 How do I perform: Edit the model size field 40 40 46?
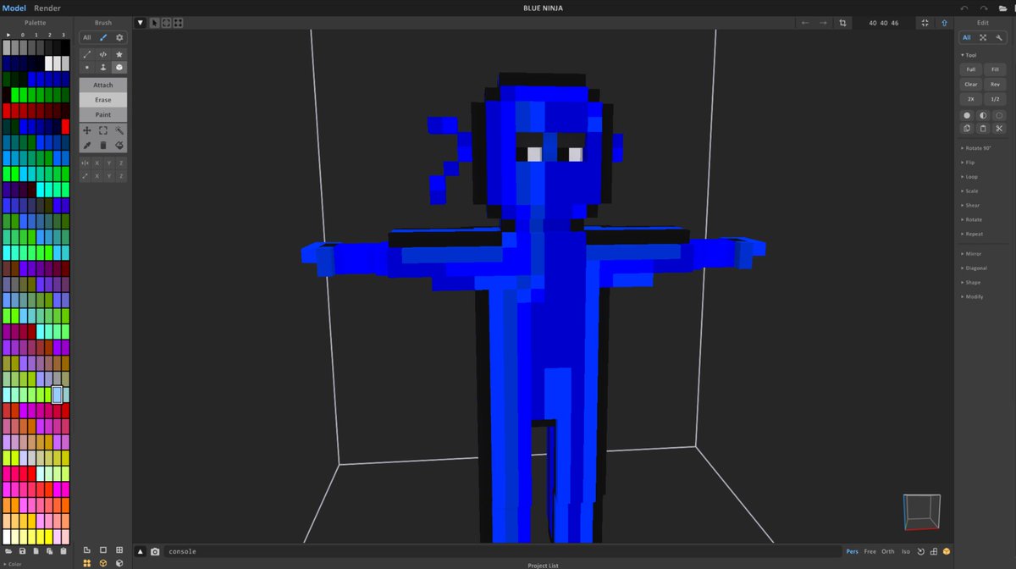[x=884, y=23]
